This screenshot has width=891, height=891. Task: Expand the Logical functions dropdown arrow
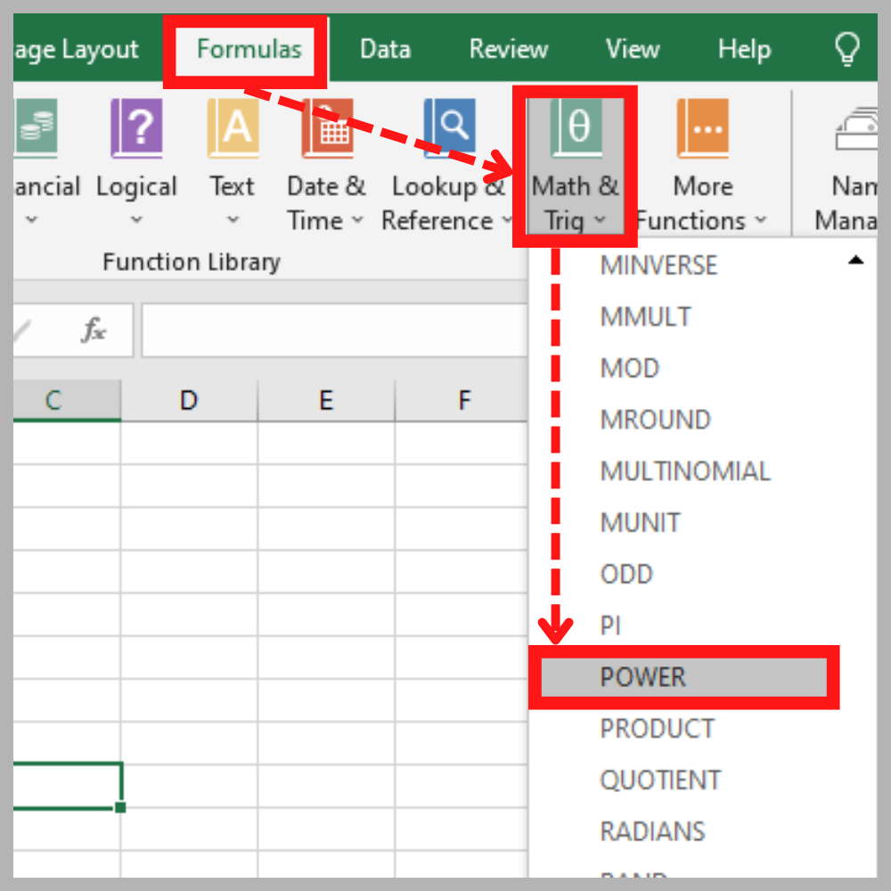tap(136, 220)
